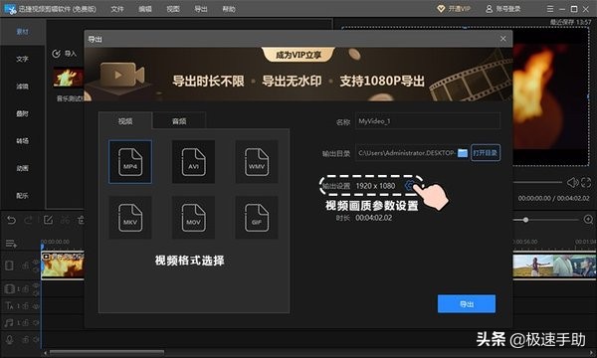597x358 pixels.
Task: Select the WMV format icon
Action: [x=257, y=162]
